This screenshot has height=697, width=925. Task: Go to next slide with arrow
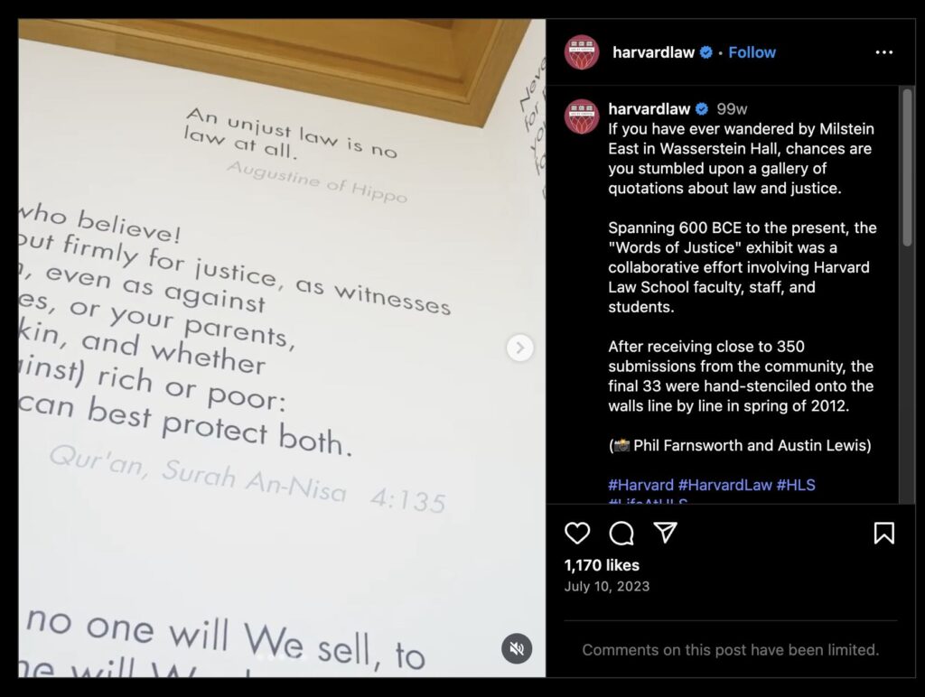(x=519, y=348)
